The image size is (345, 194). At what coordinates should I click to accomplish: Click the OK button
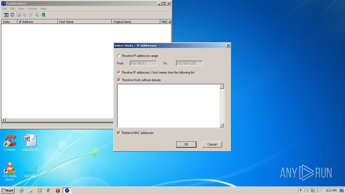click(x=186, y=144)
